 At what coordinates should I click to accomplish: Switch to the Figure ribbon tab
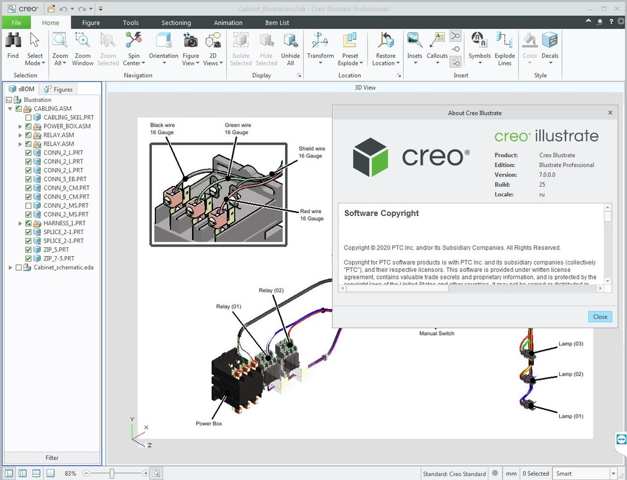91,23
